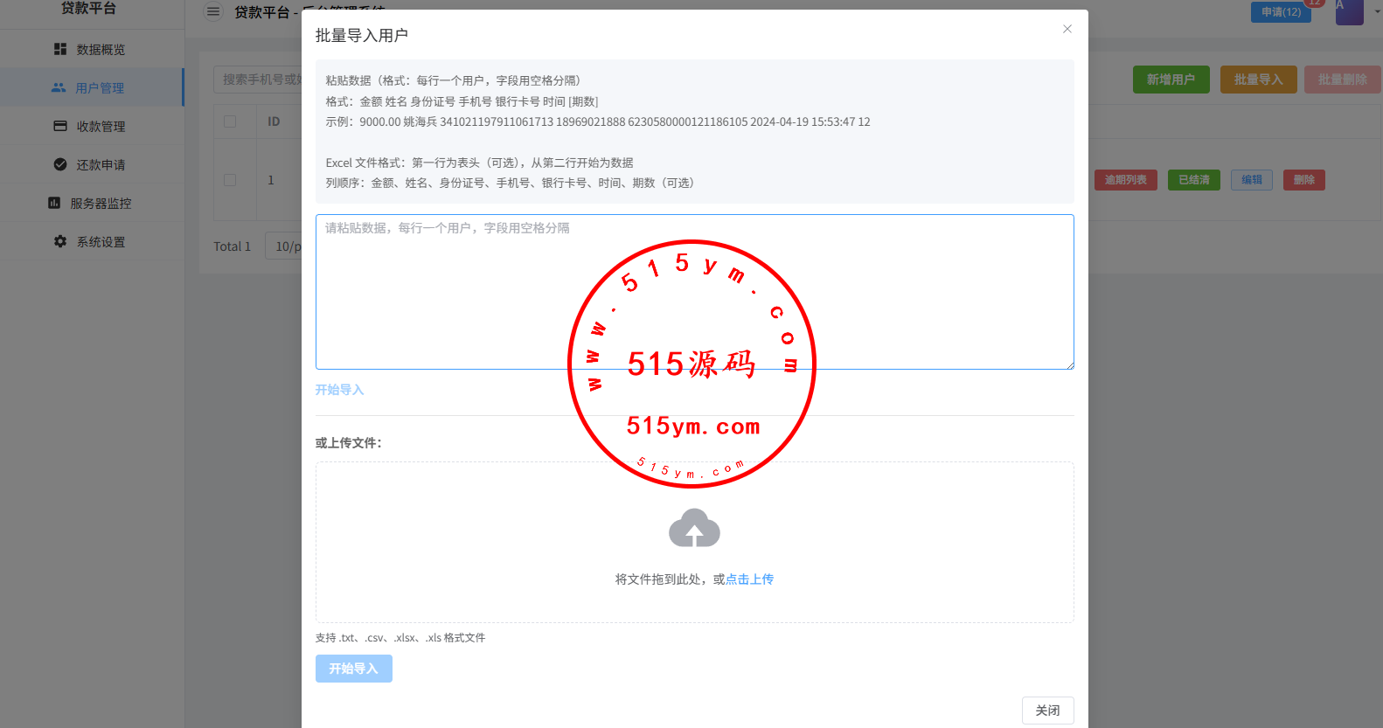Click the server monitoring chart icon
Viewport: 1383px width, 728px height.
click(x=54, y=204)
